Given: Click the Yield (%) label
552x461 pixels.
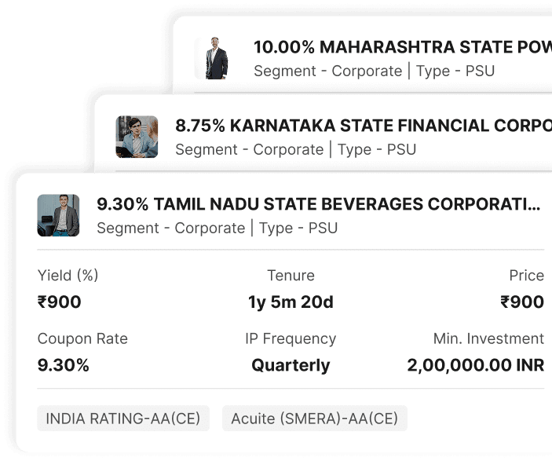Looking at the screenshot, I should pyautogui.click(x=68, y=276).
